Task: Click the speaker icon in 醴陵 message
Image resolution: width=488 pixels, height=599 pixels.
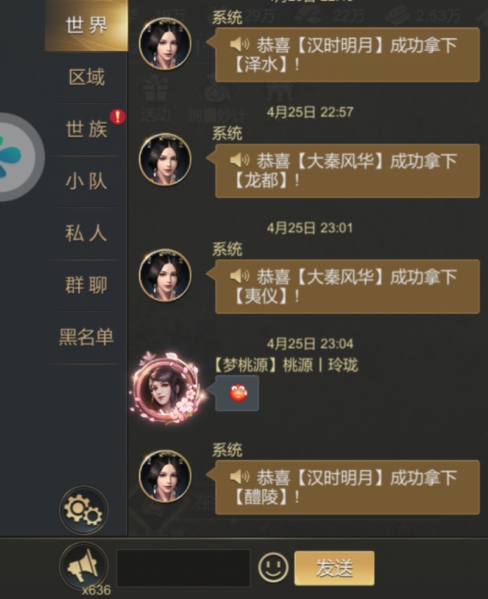Action: [240, 477]
